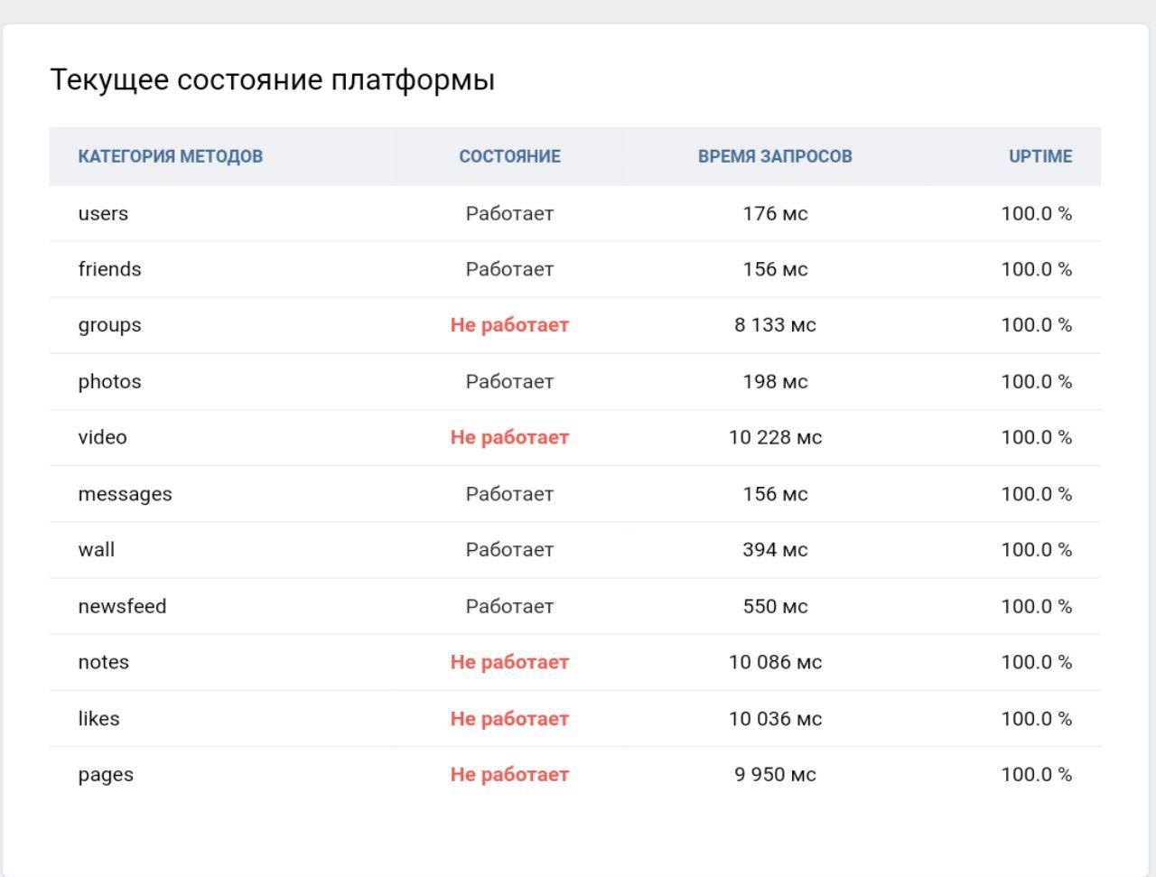Click the 'Время запросов' column header
This screenshot has height=877, width=1156.
[775, 156]
